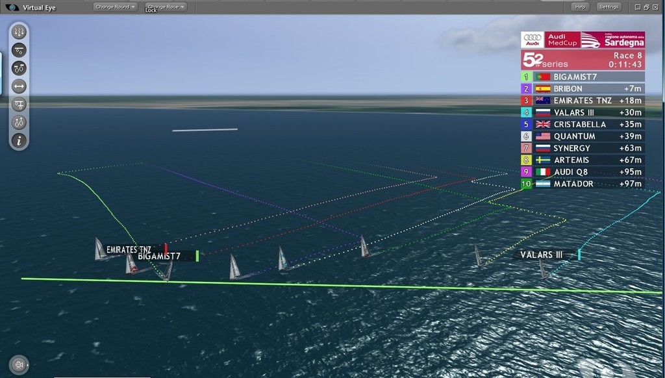Click the +35m gap for CRISTABELLA

pyautogui.click(x=630, y=124)
